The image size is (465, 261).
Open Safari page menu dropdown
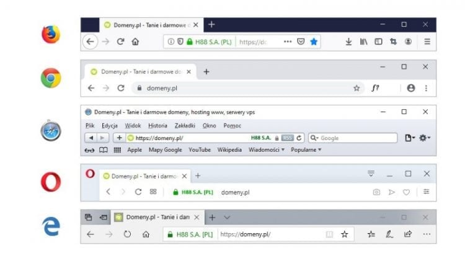[410, 138]
